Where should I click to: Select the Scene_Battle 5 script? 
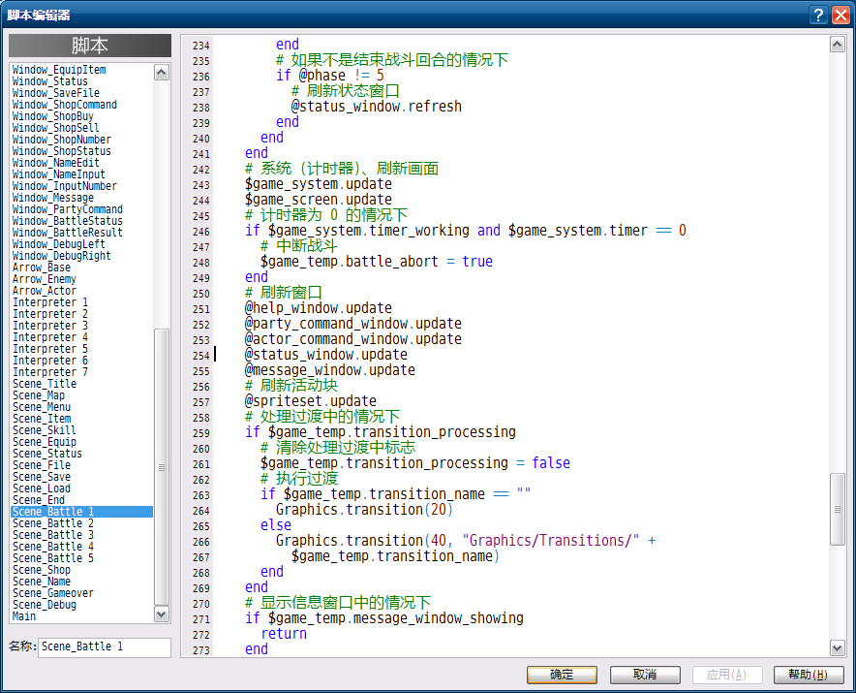pyautogui.click(x=82, y=558)
